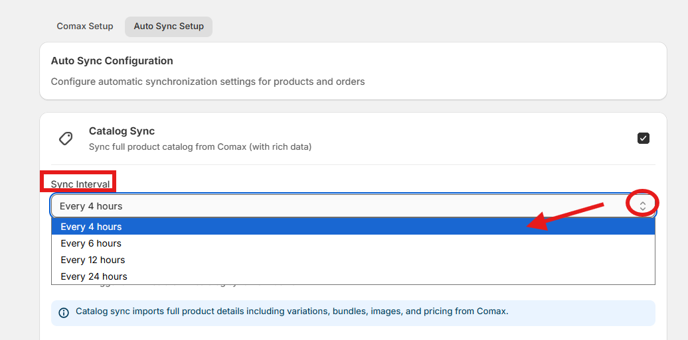Select the Auto Sync Setup tab
The image size is (688, 340).
click(x=169, y=27)
